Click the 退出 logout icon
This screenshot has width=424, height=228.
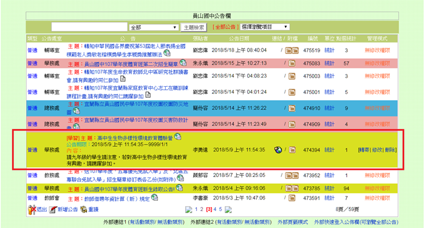pyautogui.click(x=32, y=210)
